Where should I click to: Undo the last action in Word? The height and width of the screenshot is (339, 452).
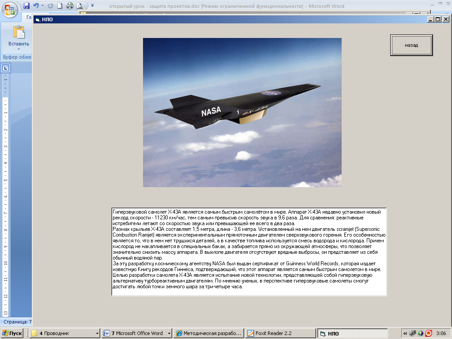tap(36, 5)
